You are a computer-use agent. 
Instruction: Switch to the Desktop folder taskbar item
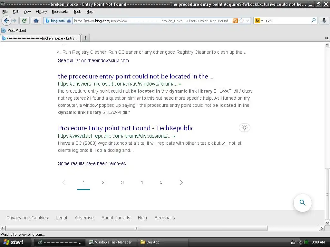click(162, 242)
